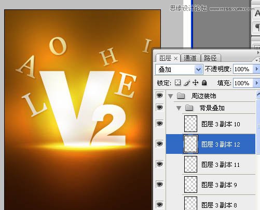Click the lock position move icon

(196, 83)
